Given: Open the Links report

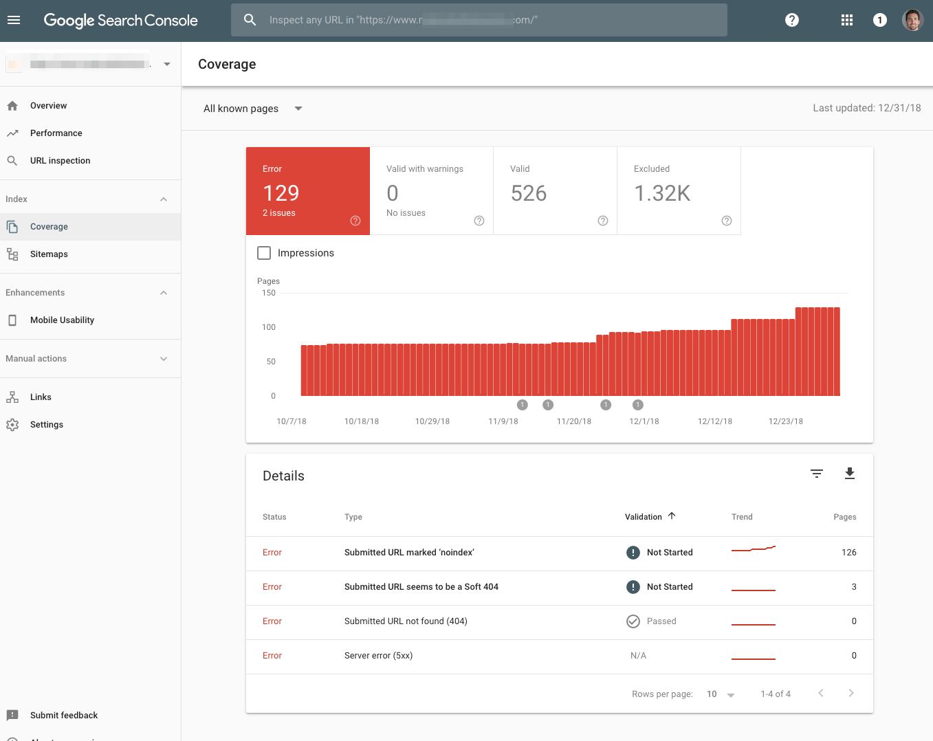Looking at the screenshot, I should pos(90,397).
